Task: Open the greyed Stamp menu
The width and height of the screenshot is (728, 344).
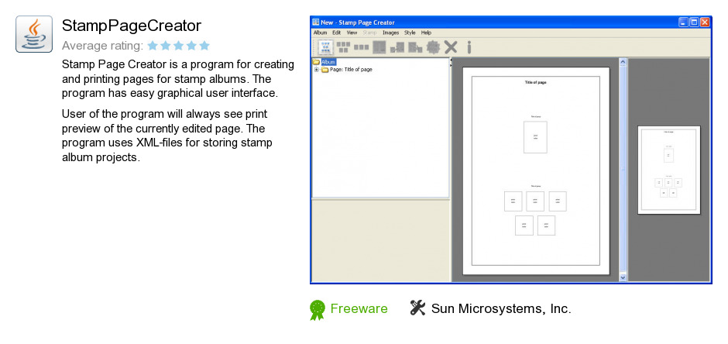Action: point(369,33)
